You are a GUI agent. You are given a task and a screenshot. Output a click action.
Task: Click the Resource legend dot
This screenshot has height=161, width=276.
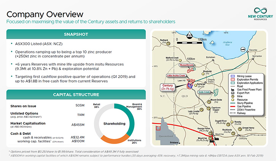click(233, 100)
